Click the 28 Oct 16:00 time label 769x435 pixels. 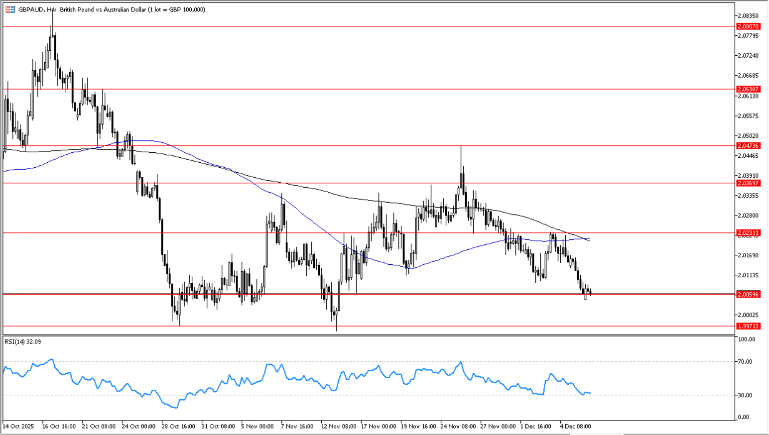[178, 427]
